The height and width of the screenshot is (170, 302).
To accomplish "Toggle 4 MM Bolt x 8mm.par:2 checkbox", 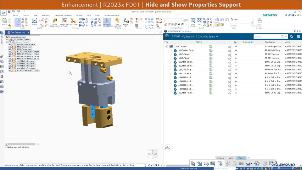I will [10, 63].
